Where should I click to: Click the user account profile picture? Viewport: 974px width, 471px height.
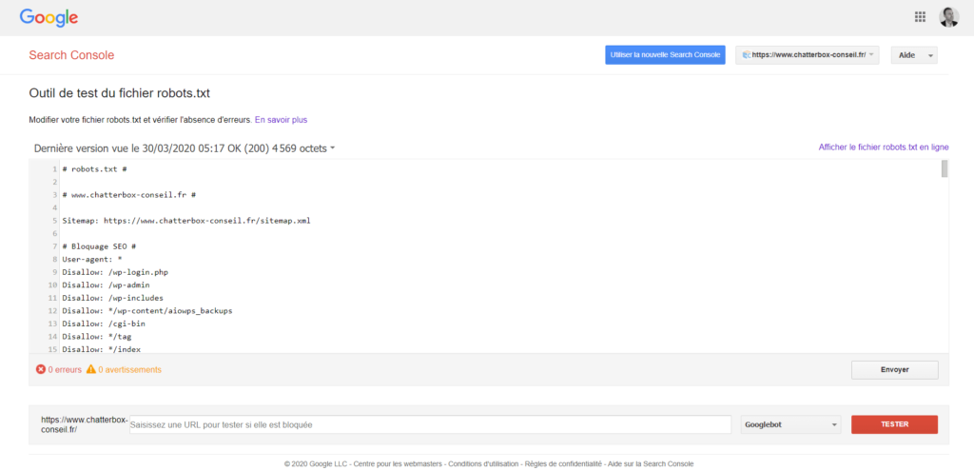[x=948, y=17]
